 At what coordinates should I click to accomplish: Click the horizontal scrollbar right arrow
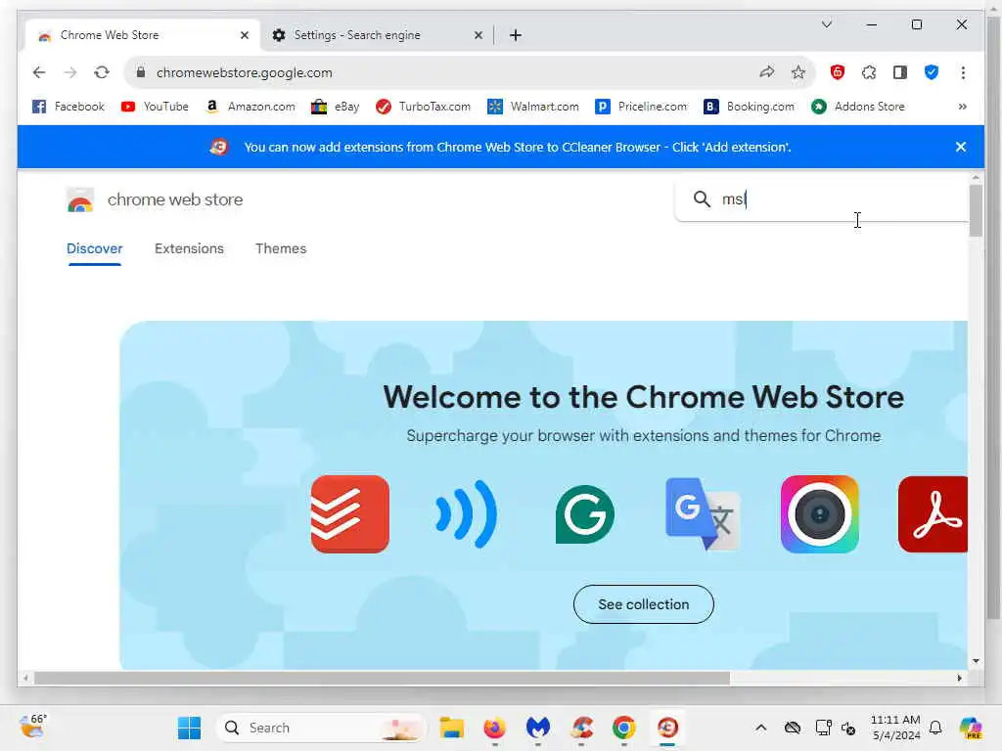[959, 679]
